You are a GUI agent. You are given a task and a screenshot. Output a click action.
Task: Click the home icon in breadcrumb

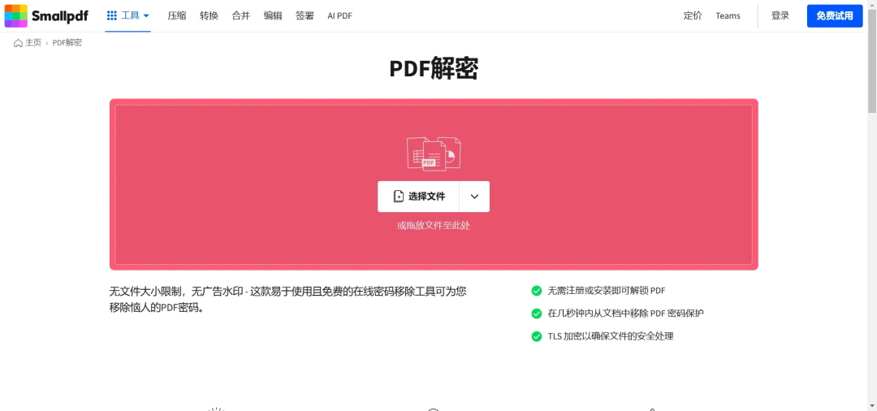point(19,43)
